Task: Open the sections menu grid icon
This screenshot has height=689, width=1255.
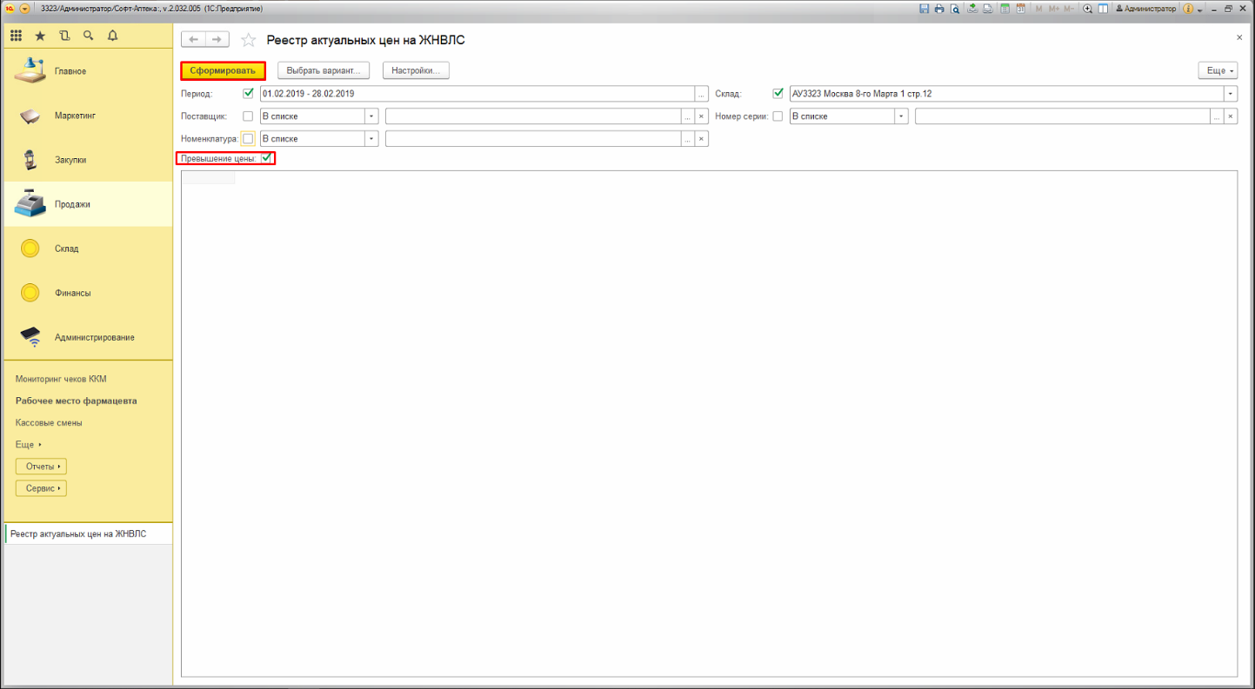Action: [x=16, y=36]
